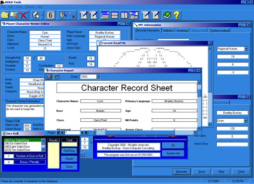The width and height of the screenshot is (254, 184).
Task: Click the yellow question mark icon
Action: 177,15
